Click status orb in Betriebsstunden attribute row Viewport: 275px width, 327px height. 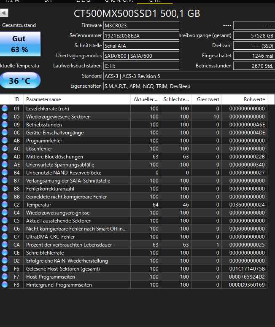[5, 124]
